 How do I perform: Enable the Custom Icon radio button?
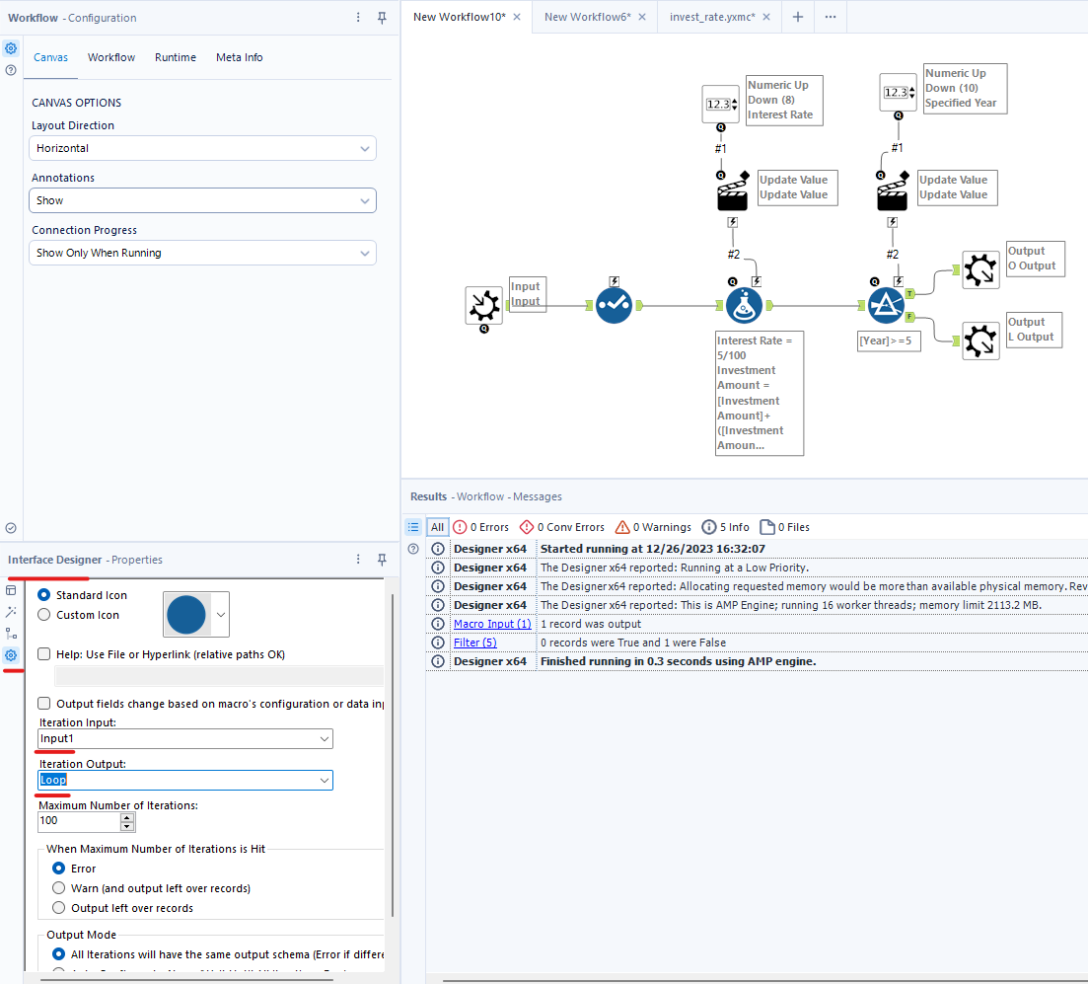[x=43, y=615]
